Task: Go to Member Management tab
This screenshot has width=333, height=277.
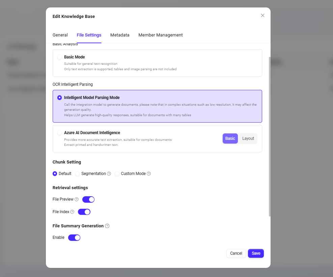Action: pos(161,35)
